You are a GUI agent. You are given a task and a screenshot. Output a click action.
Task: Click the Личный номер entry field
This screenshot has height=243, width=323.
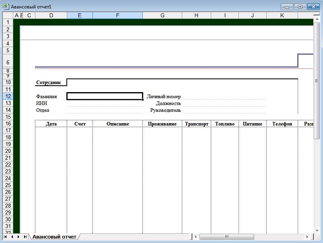(x=224, y=97)
